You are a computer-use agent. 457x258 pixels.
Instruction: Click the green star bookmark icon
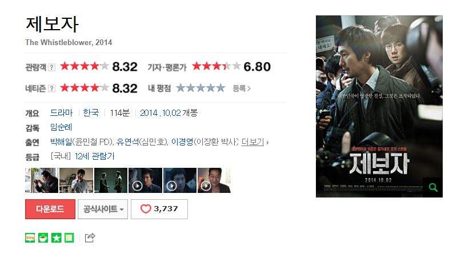(x=56, y=238)
